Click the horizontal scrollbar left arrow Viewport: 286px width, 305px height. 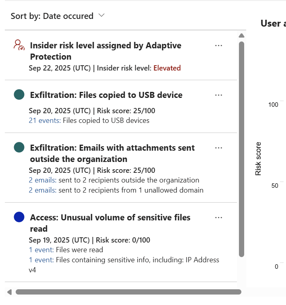click(x=9, y=292)
